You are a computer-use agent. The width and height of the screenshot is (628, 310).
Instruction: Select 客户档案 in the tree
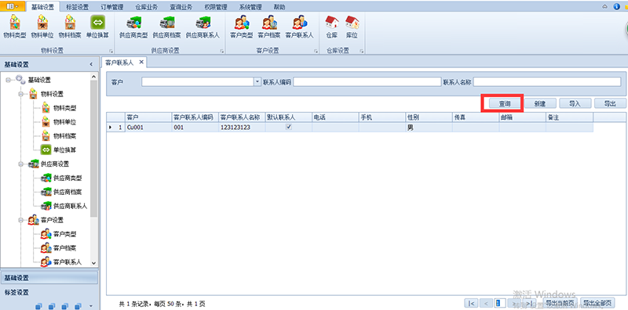64,247
